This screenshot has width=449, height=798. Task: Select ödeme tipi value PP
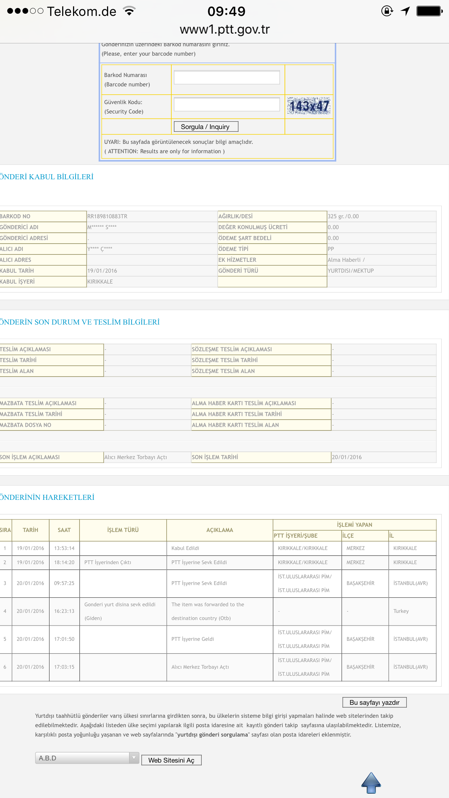click(x=331, y=249)
